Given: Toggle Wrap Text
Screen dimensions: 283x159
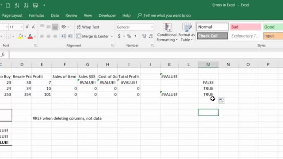Looking at the screenshot, I should (x=88, y=27).
